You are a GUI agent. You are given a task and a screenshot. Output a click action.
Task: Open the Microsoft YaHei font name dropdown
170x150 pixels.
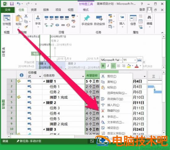click(121, 60)
